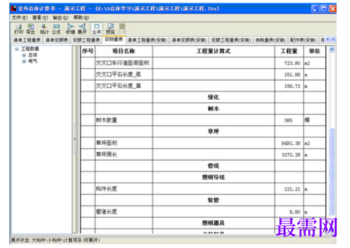The image size is (350, 248).
Task: Click the 385 tree count value
Action: coord(288,120)
